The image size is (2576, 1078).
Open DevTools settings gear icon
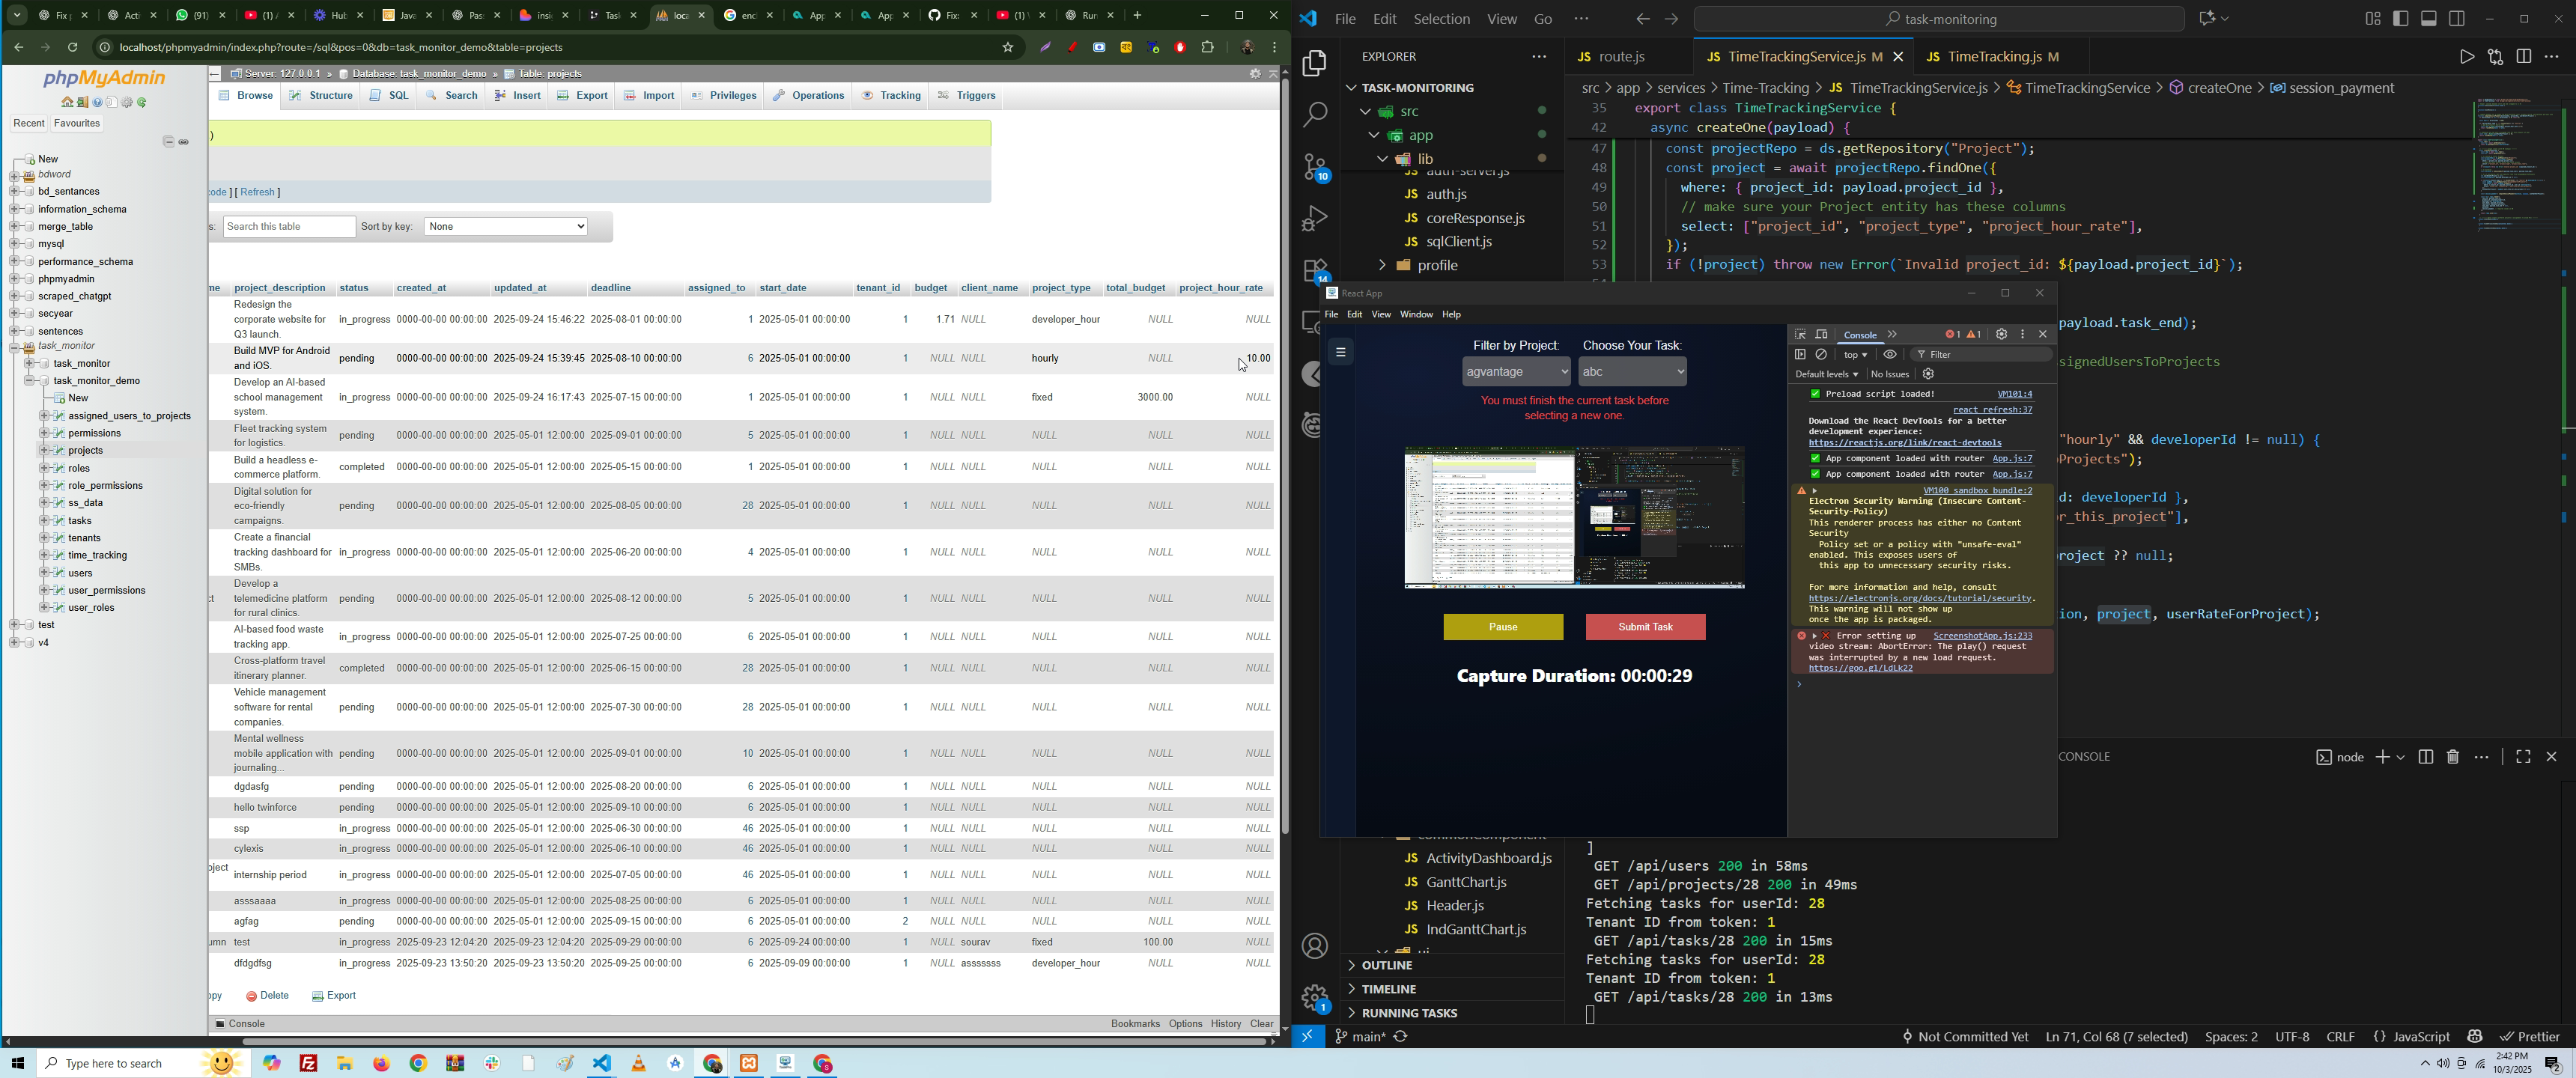(x=2001, y=335)
